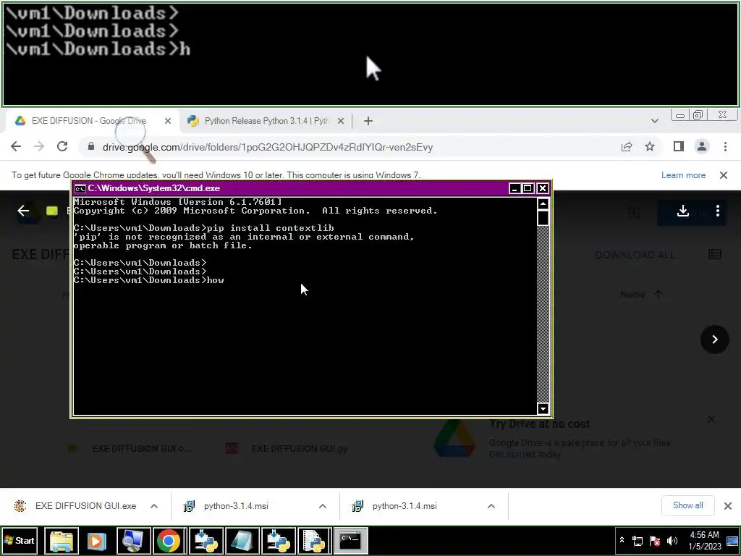
Task: Open Drive preview more actions dots
Action: coord(718,211)
